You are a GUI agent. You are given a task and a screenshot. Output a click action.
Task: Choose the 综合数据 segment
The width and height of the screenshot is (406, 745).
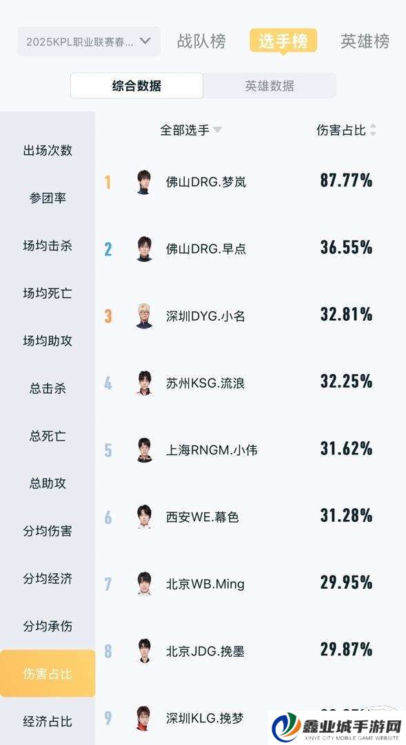tap(137, 85)
